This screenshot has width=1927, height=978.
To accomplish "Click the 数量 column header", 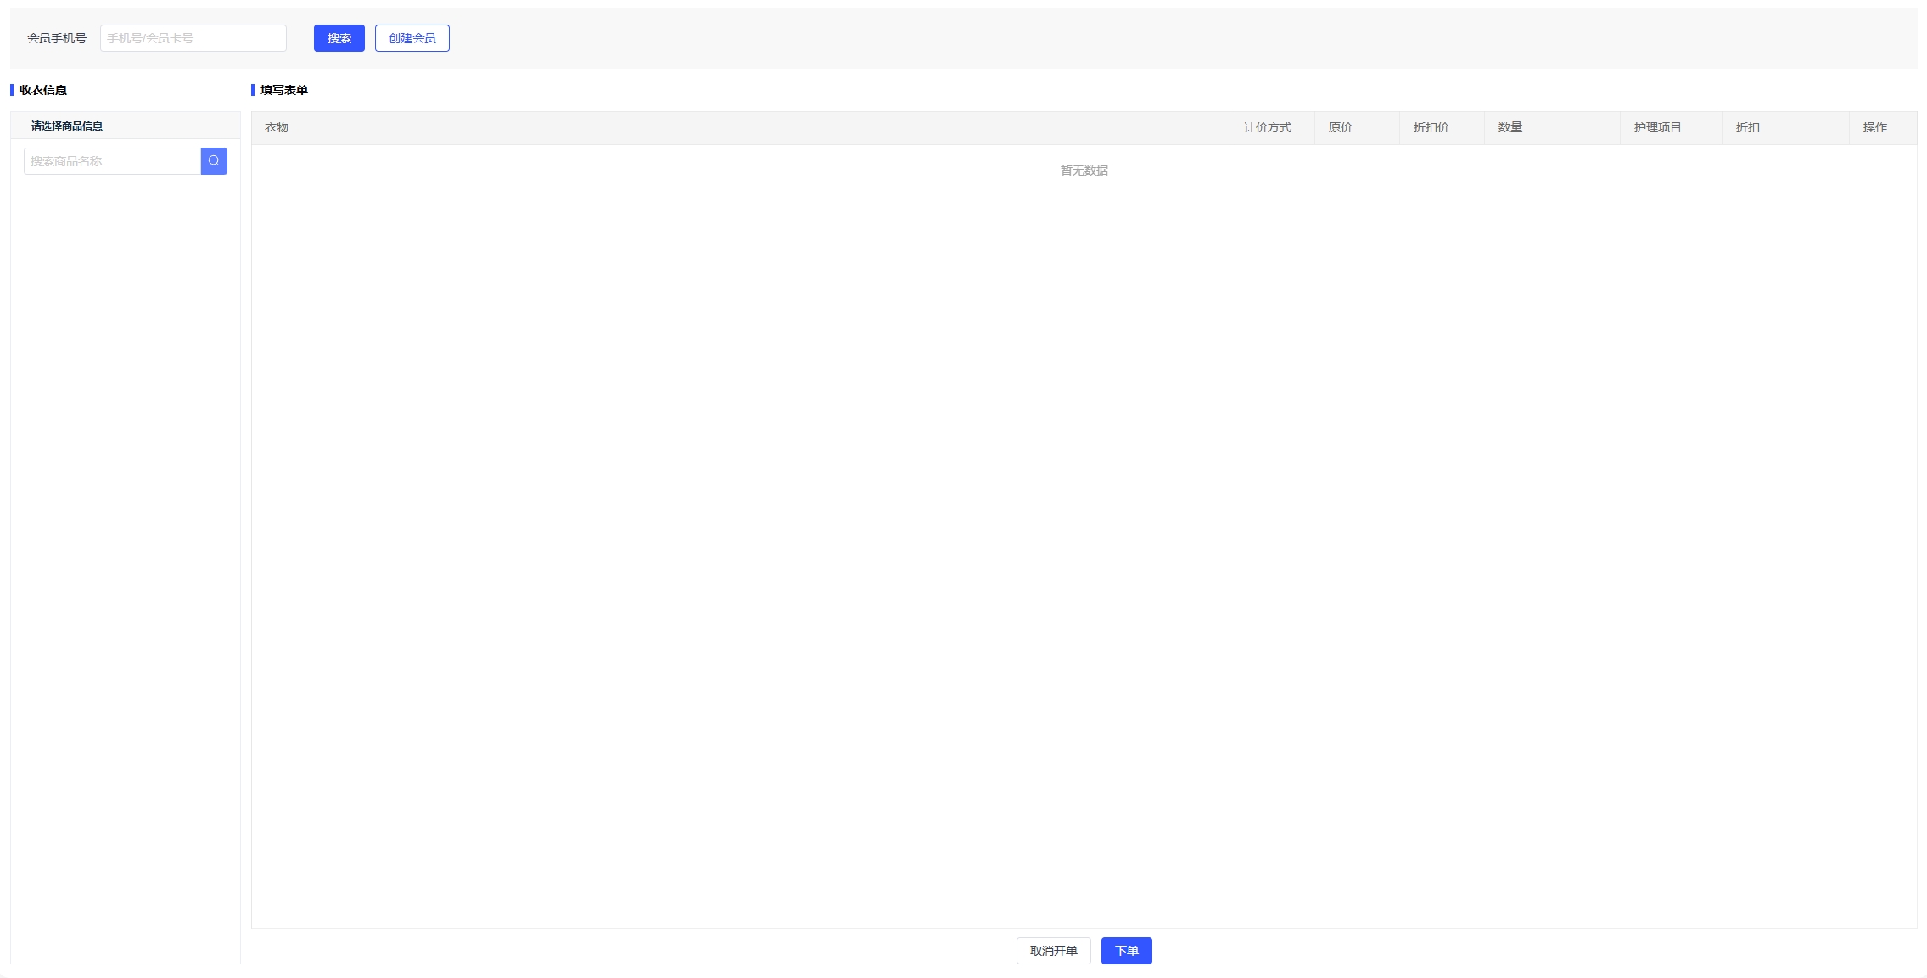I will click(x=1510, y=127).
